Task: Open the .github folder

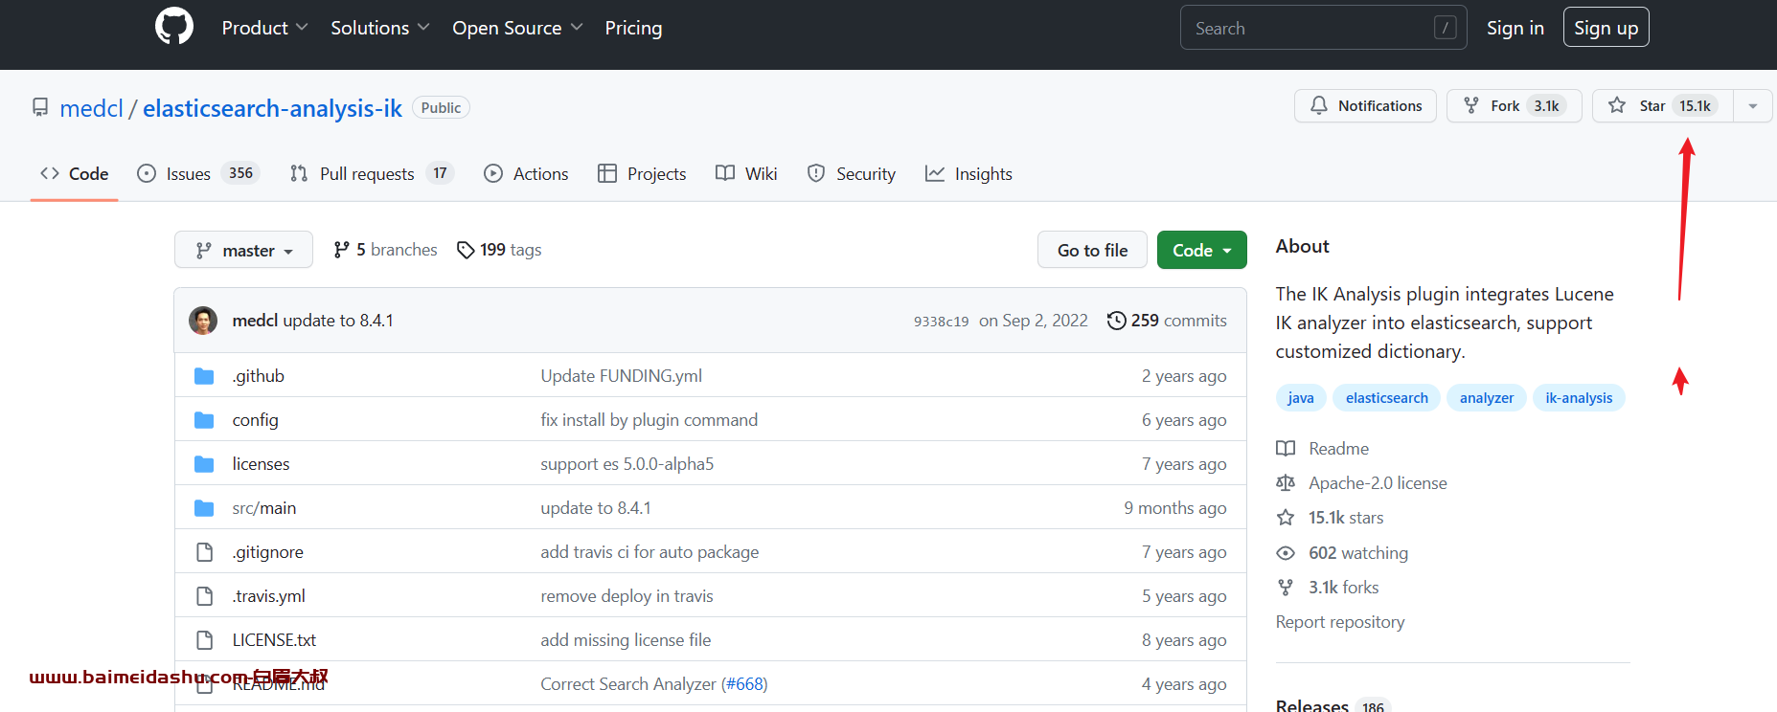Action: click(258, 376)
